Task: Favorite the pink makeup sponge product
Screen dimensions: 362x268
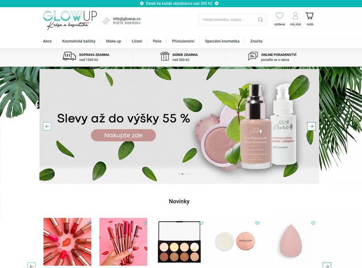Action: pyautogui.click(x=313, y=223)
